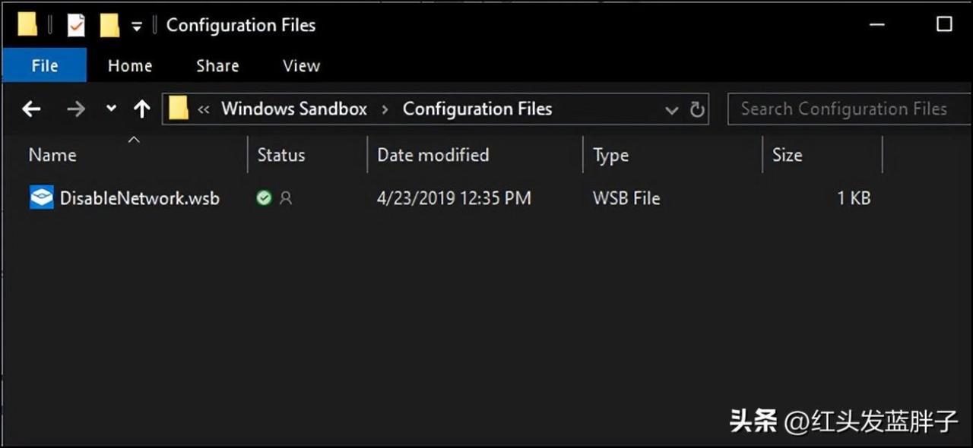
Task: Click the Forward navigation arrow
Action: (x=75, y=109)
